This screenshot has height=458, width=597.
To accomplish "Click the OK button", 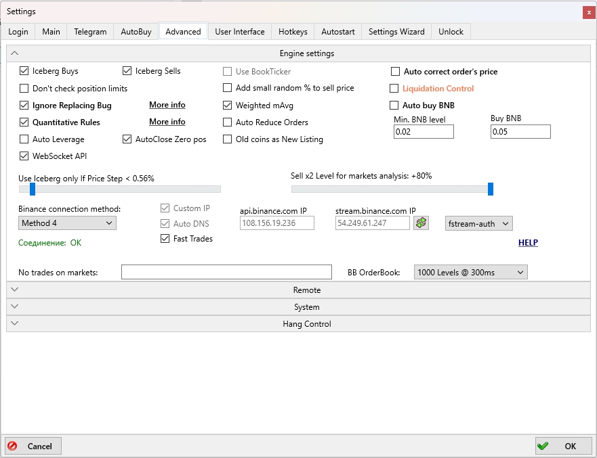I will (x=562, y=446).
